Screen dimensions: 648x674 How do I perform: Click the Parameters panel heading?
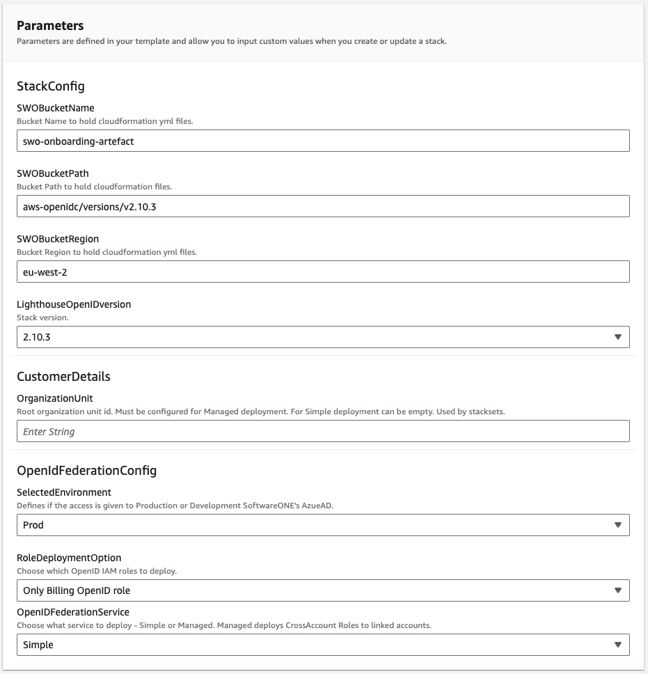[50, 26]
